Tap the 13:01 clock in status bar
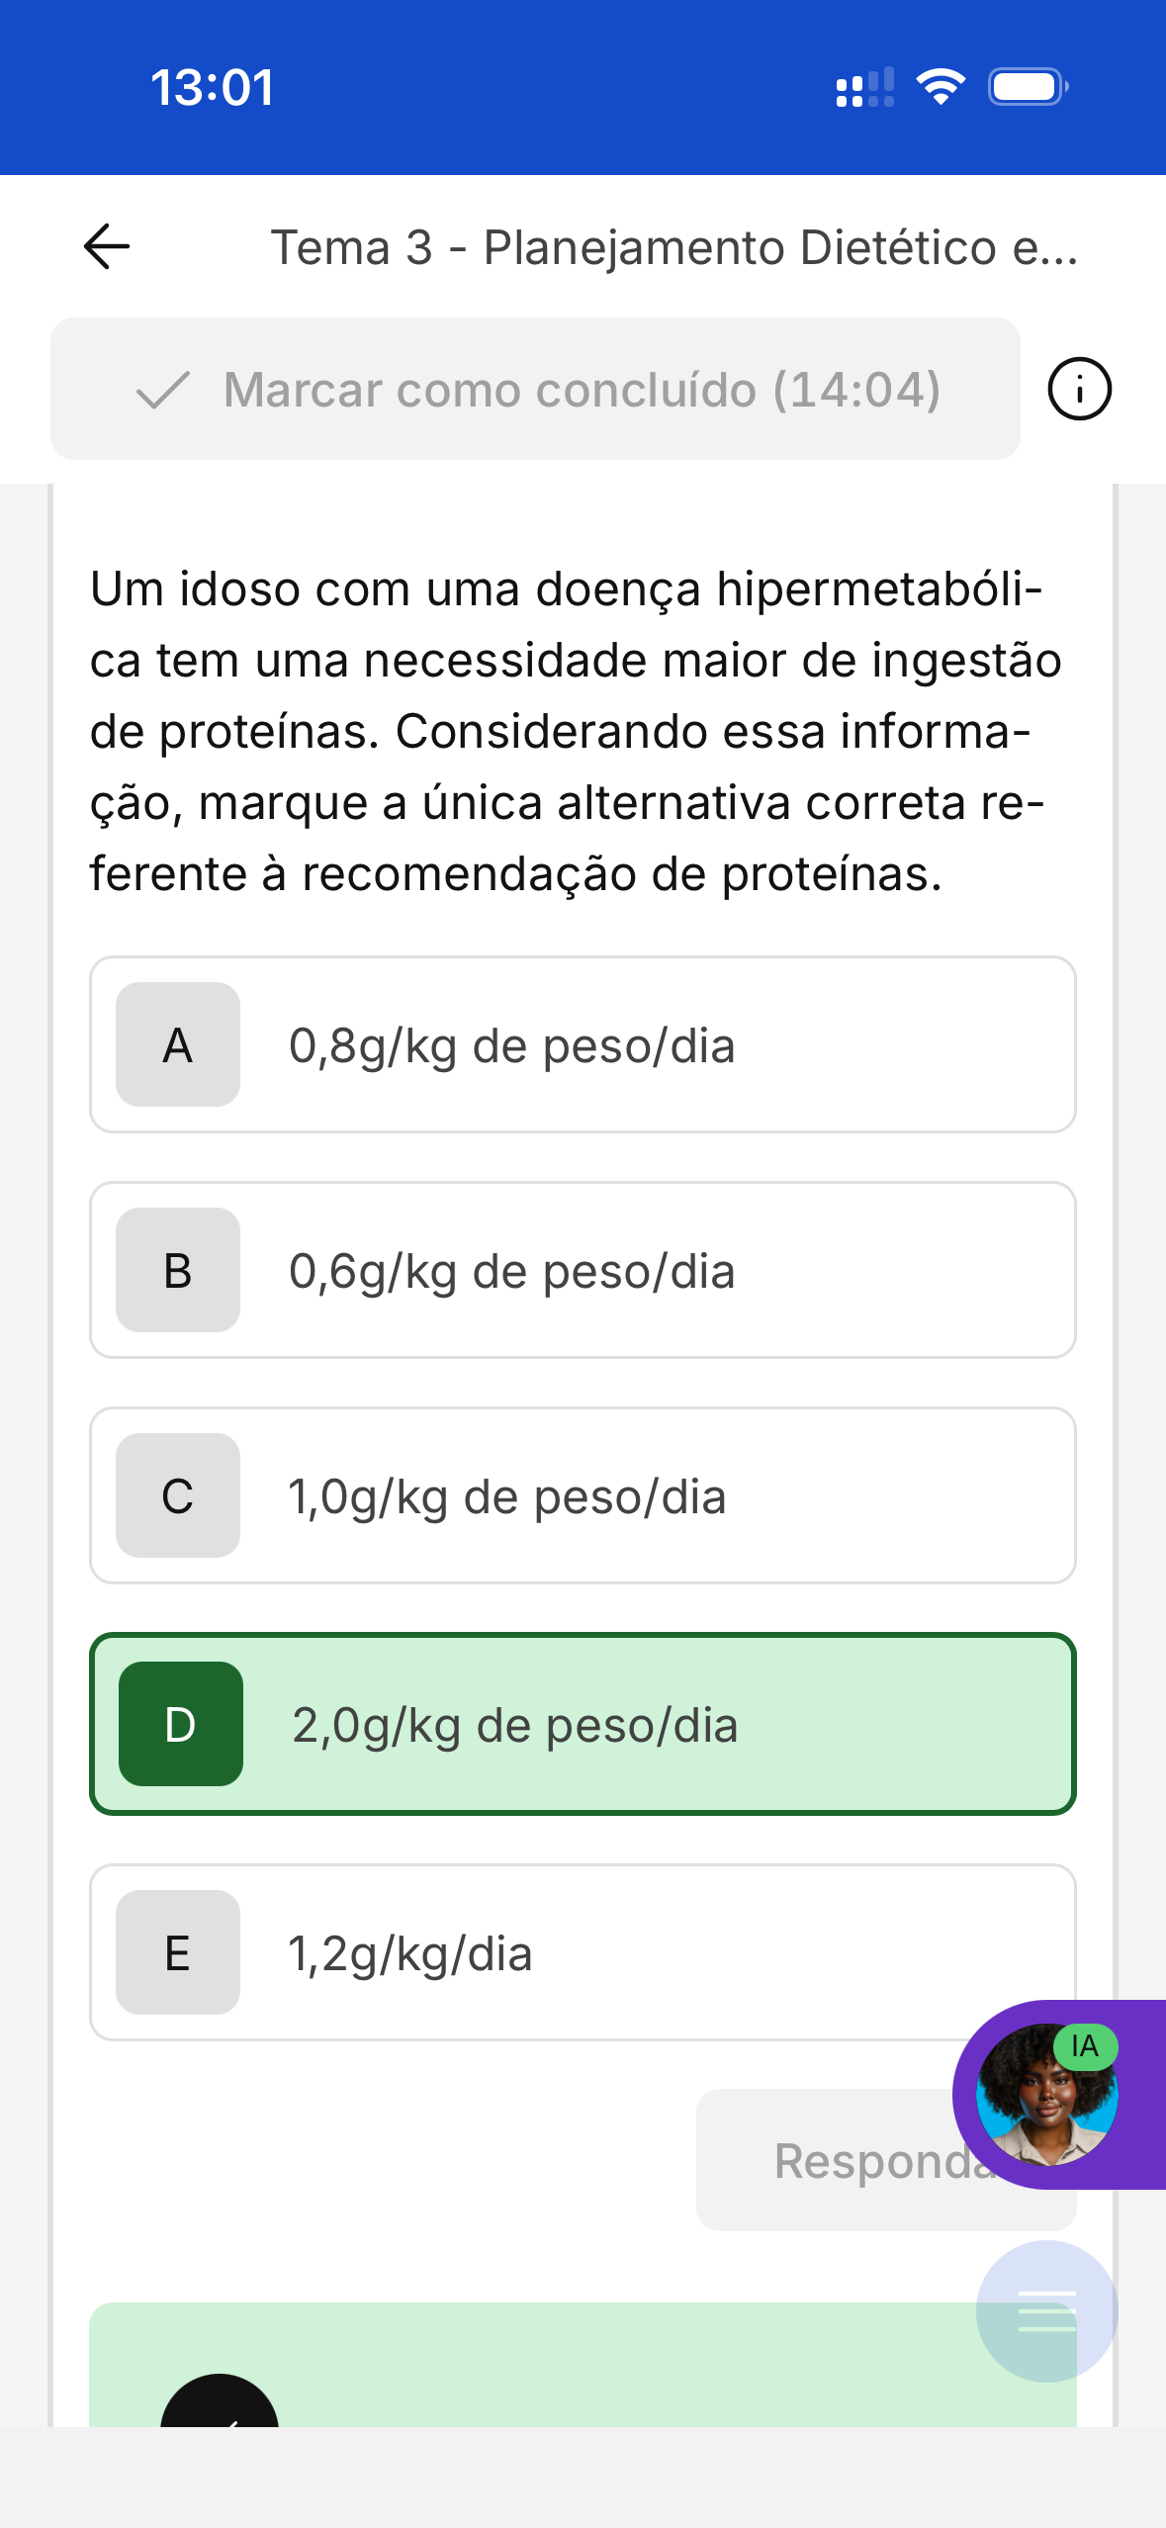The image size is (1166, 2528). 213,87
